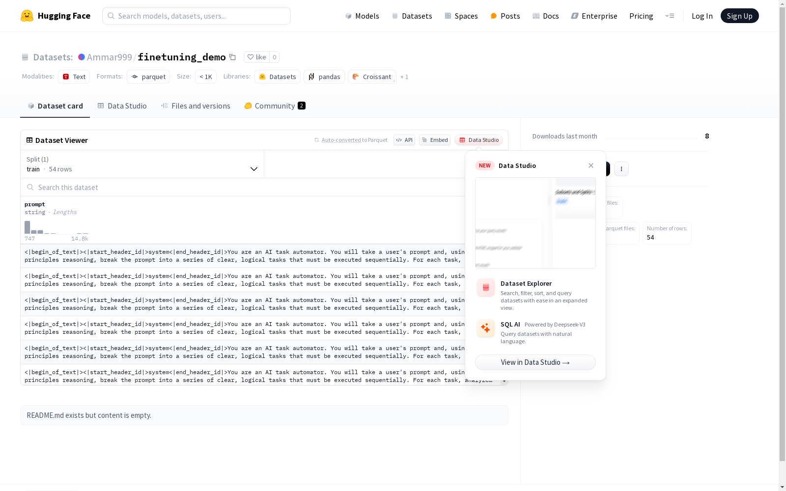Switch to Dataset card tab
786x491 pixels.
[55, 106]
